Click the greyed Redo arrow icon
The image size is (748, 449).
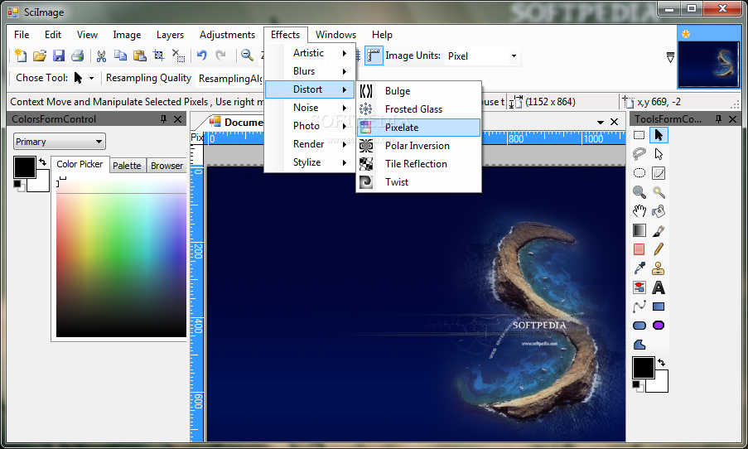(x=220, y=56)
